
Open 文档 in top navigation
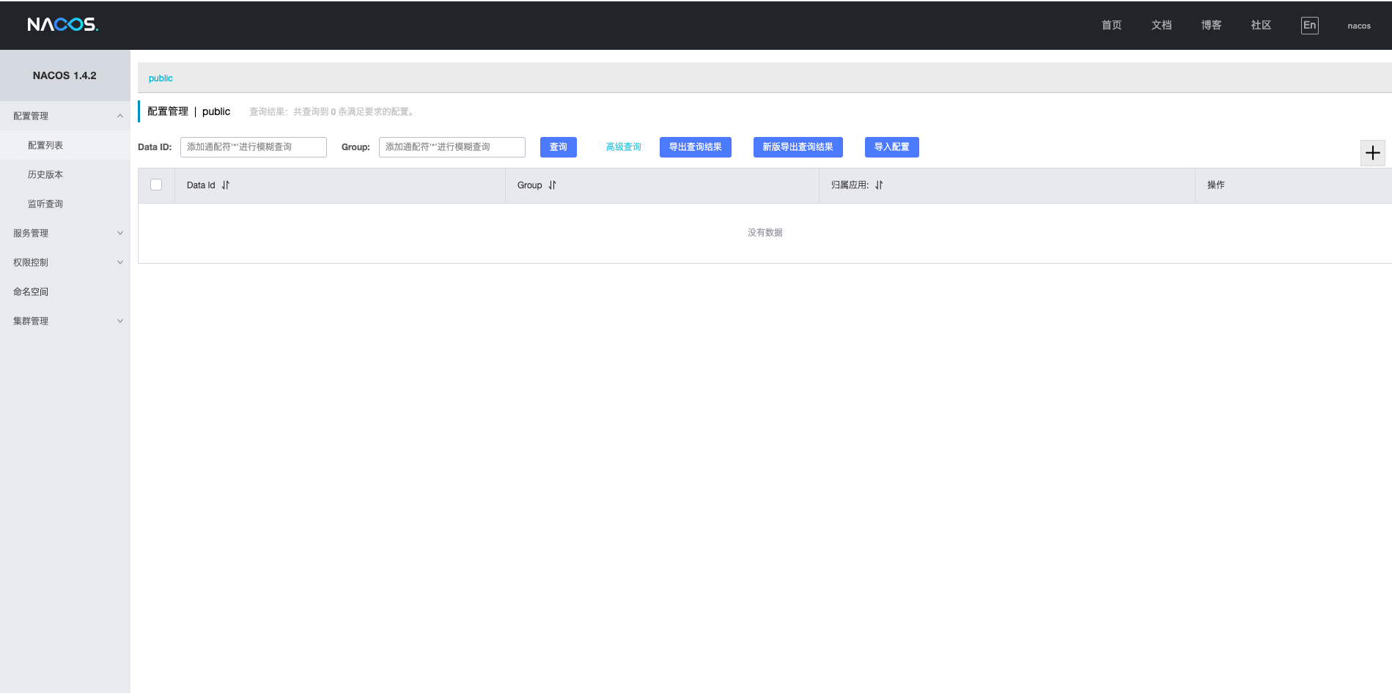[x=1162, y=25]
